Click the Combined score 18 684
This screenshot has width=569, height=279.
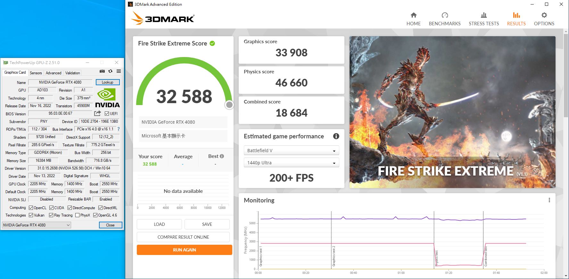coord(291,113)
